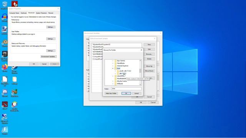The width and height of the screenshot is (246, 138).
Task: Select the jdk-13.0.2 folder icon
Action: coord(118,73)
